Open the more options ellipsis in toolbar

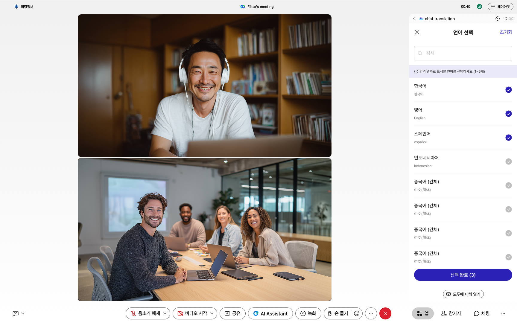(x=371, y=313)
